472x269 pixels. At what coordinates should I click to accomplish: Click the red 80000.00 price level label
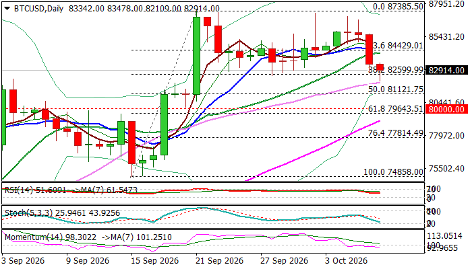click(x=446, y=109)
